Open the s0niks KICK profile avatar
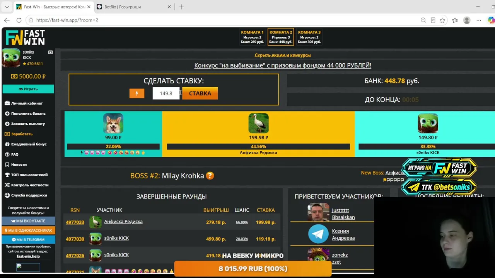Image resolution: width=495 pixels, height=278 pixels. tap(11, 58)
